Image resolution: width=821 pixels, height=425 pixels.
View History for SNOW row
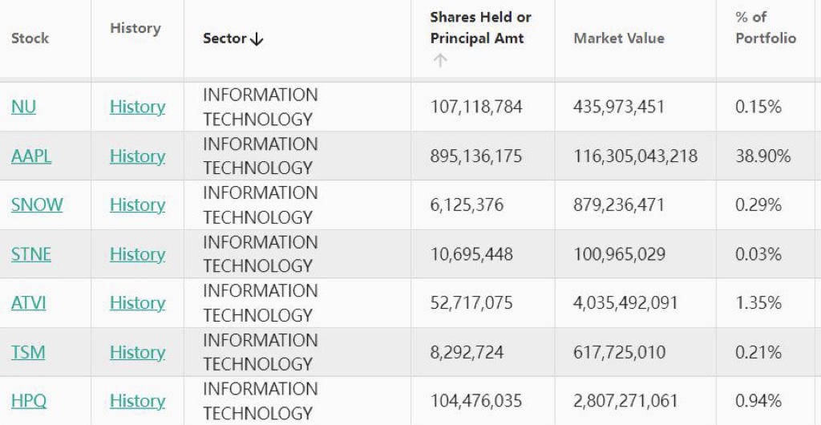coord(137,204)
